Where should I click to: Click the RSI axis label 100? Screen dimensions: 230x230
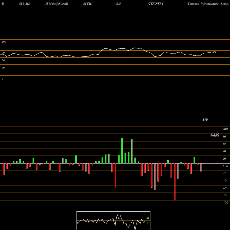(x=4, y=42)
